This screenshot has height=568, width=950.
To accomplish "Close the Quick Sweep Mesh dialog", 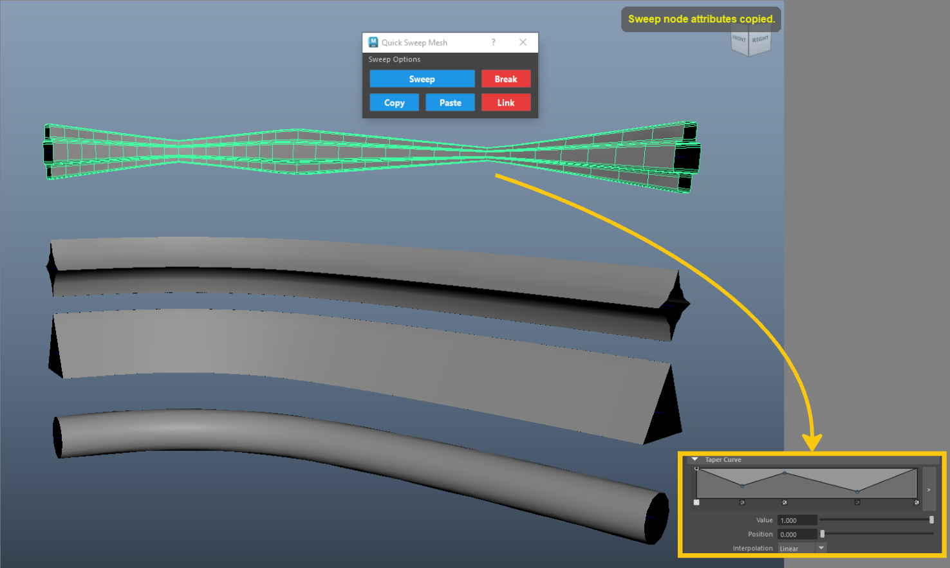I will tap(523, 42).
